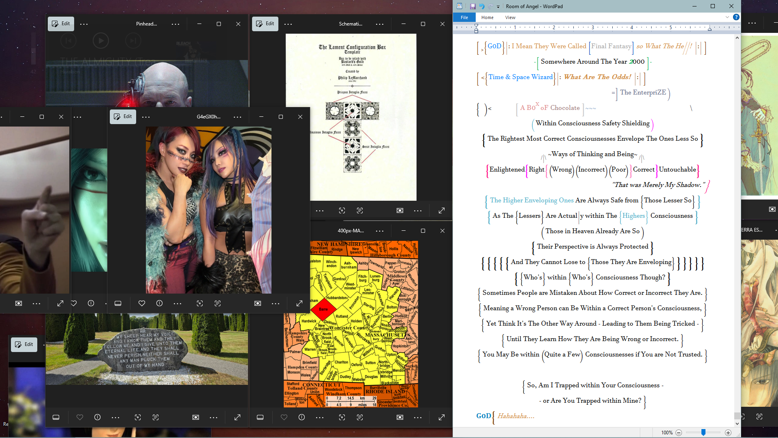Switch to the View ribbon tab
The image size is (778, 438).
(510, 17)
